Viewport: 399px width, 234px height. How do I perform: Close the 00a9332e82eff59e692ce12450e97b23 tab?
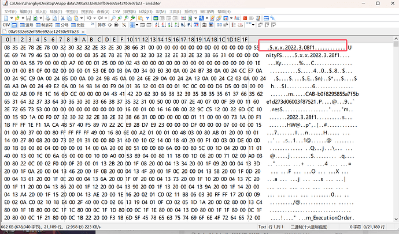[83, 32]
